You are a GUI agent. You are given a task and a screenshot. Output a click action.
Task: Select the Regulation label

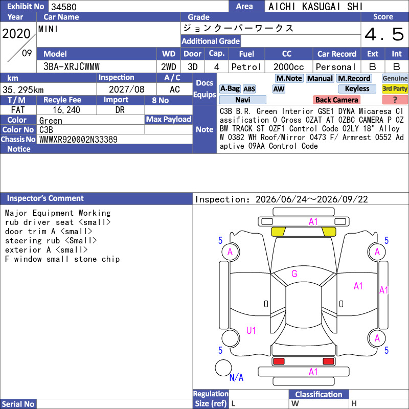[211, 394]
